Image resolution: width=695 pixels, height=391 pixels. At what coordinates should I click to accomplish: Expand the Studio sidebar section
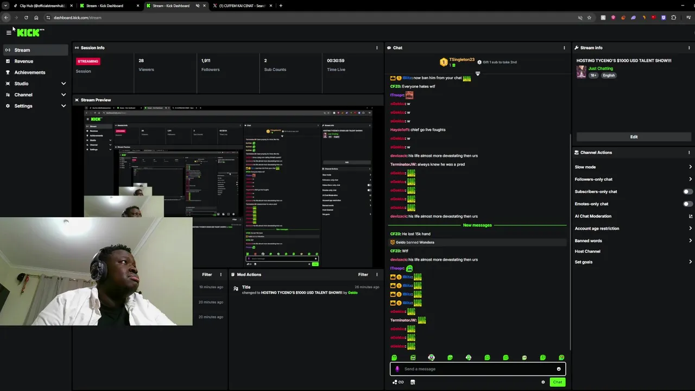pos(36,84)
